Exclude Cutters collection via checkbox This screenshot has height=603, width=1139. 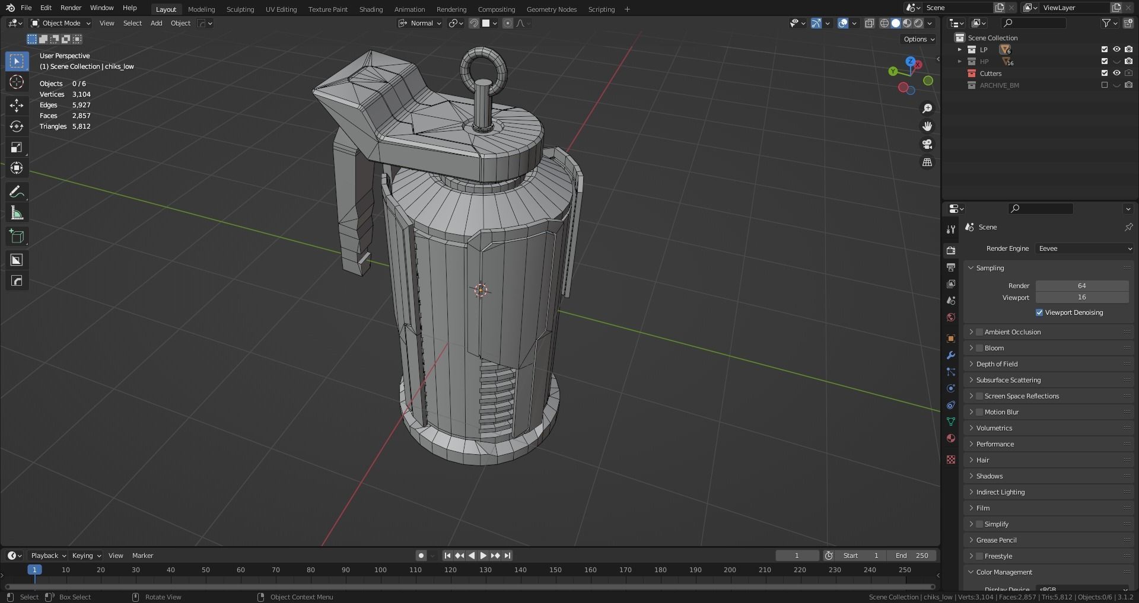[x=1105, y=74]
